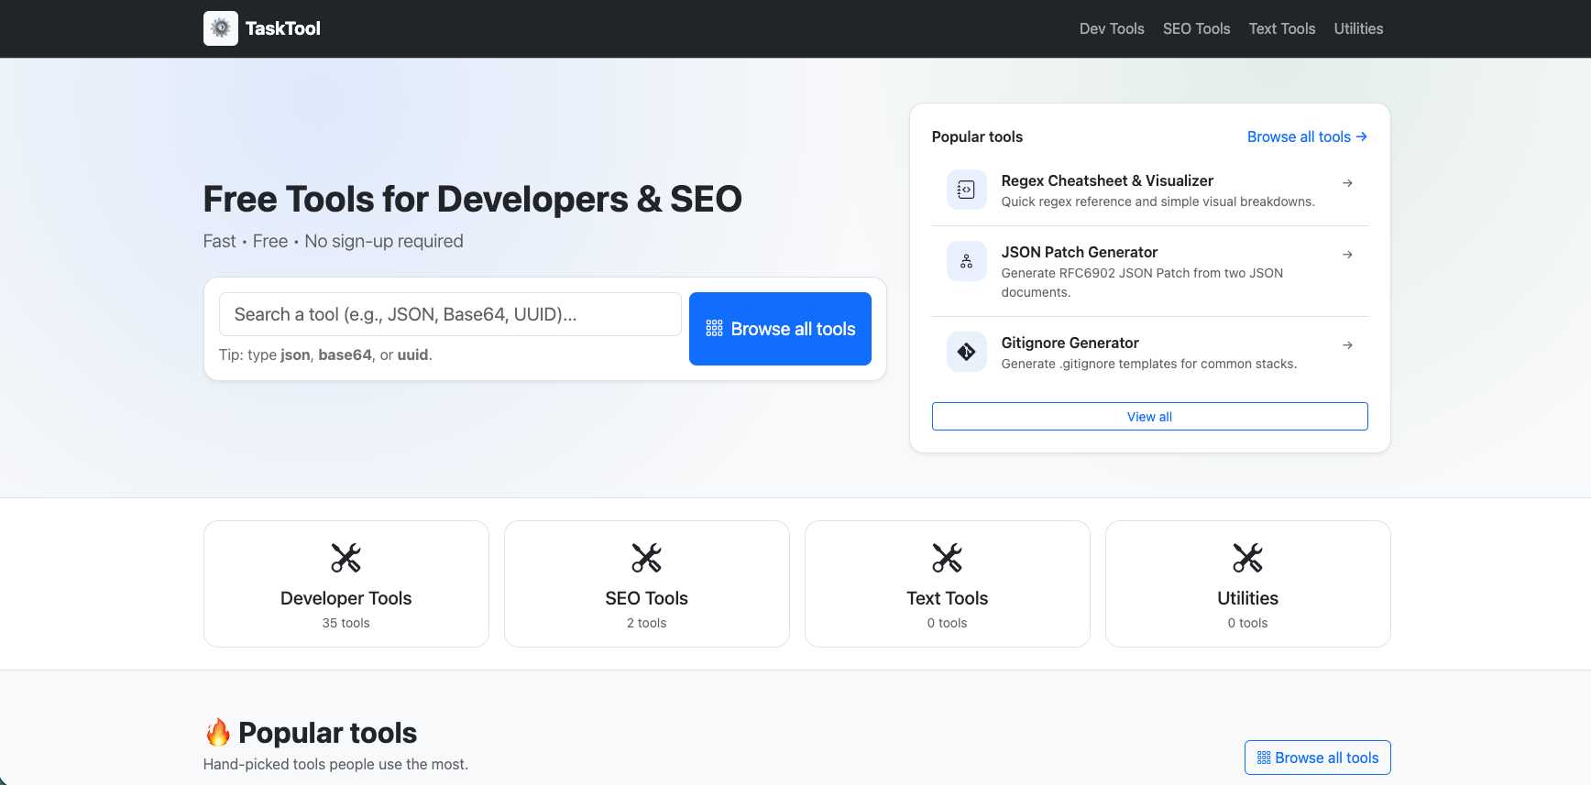Click 'Generate .gitignore templates' description text
The image size is (1591, 785).
1149,364
